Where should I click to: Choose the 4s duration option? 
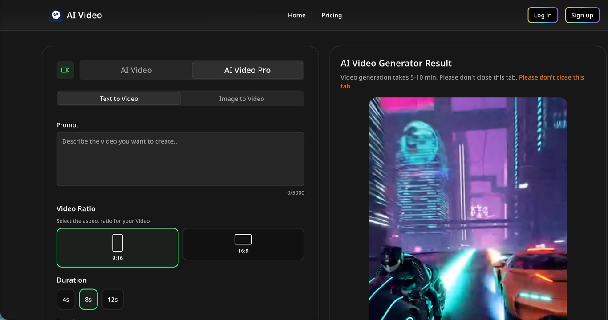(x=66, y=300)
